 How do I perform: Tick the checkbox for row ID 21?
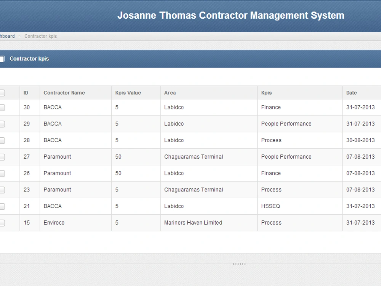(2, 206)
